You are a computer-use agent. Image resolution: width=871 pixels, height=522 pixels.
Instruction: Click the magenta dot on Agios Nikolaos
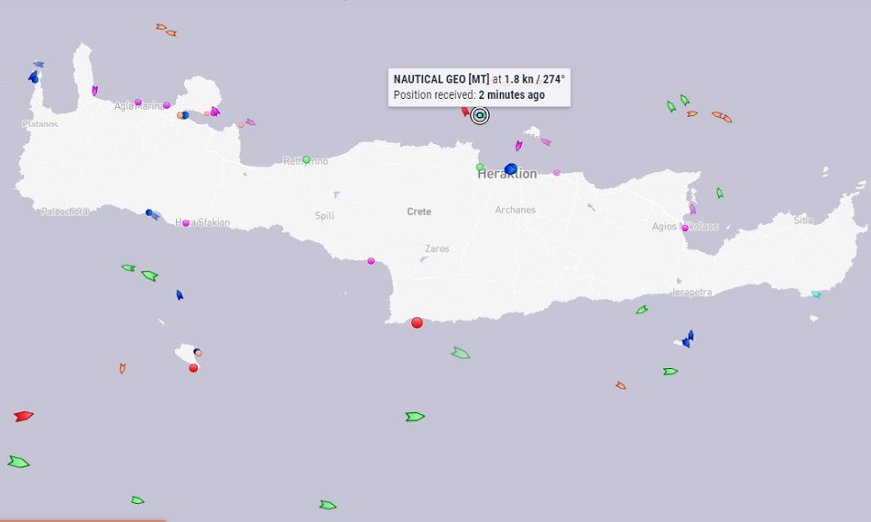coord(685,227)
